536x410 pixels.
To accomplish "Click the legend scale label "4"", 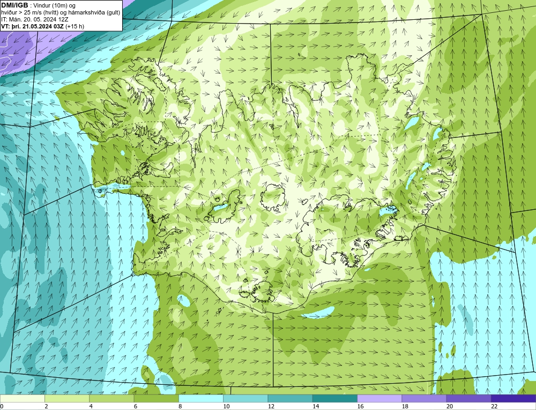I will 91,406.
